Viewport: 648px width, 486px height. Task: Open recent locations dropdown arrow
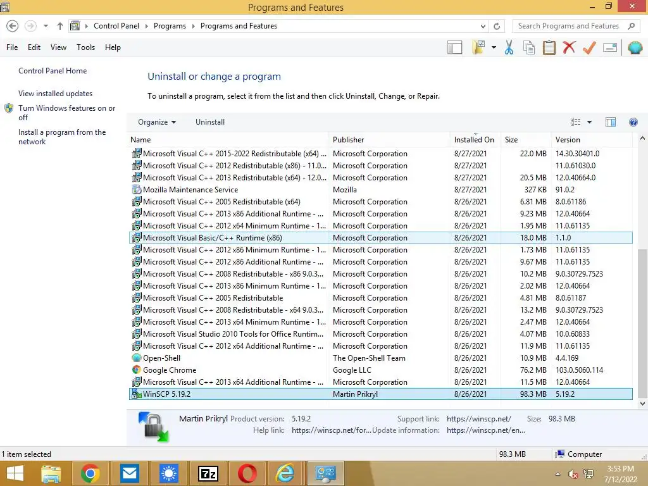46,26
